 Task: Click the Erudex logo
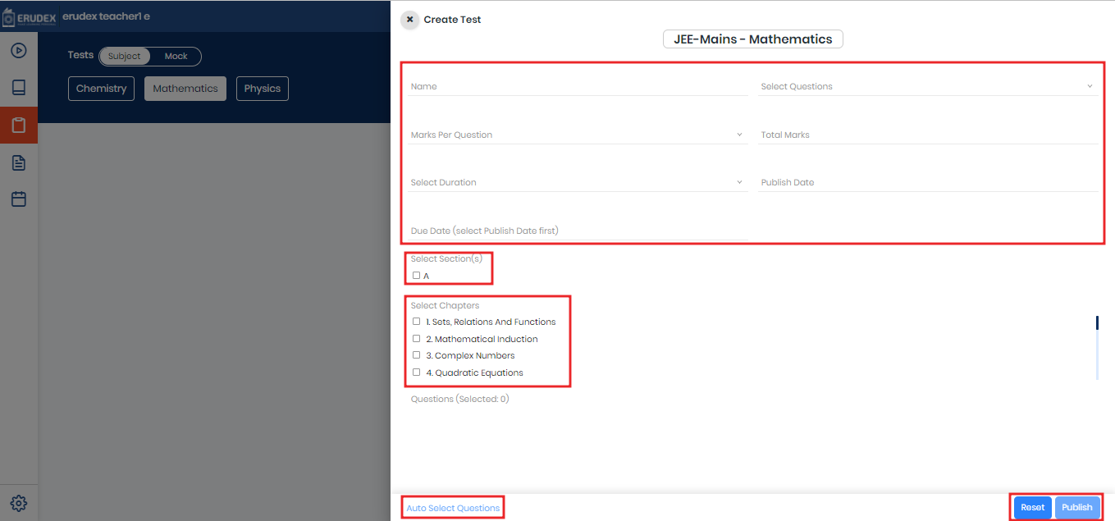[x=29, y=16]
